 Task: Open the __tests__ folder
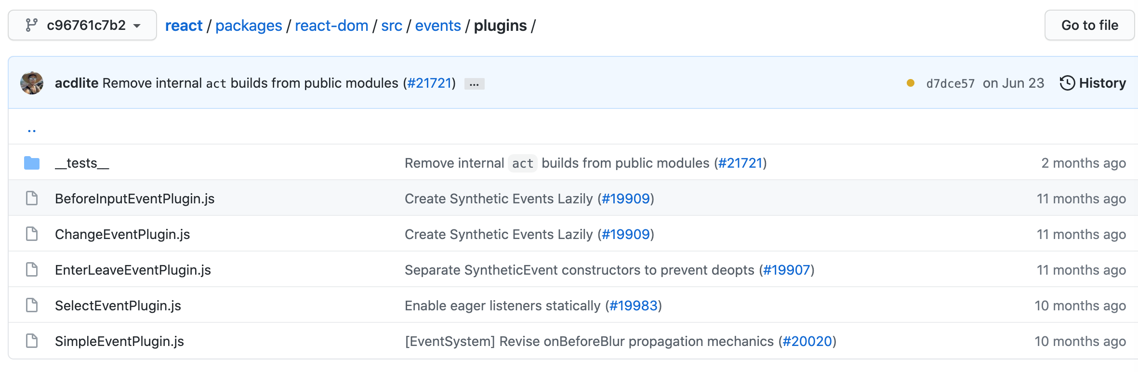click(82, 163)
